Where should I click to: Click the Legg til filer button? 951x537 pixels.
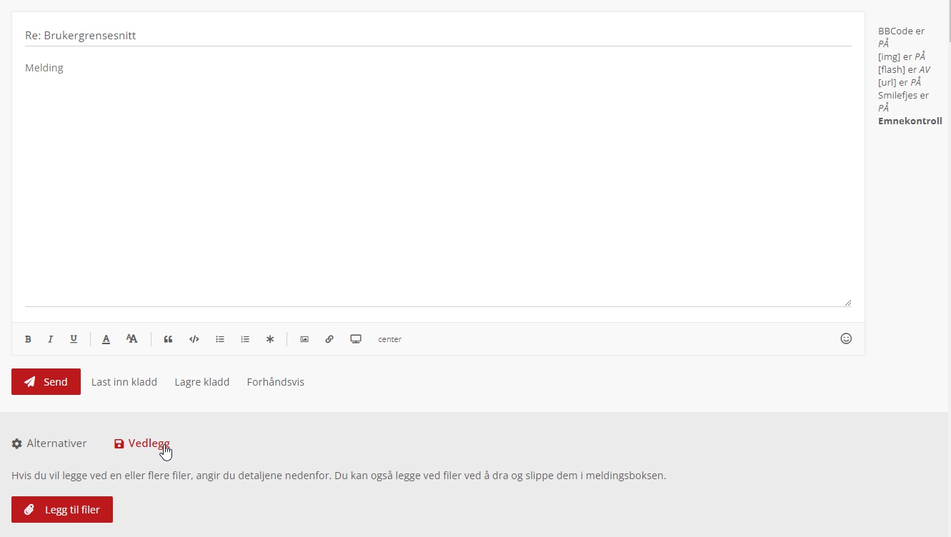pos(62,510)
